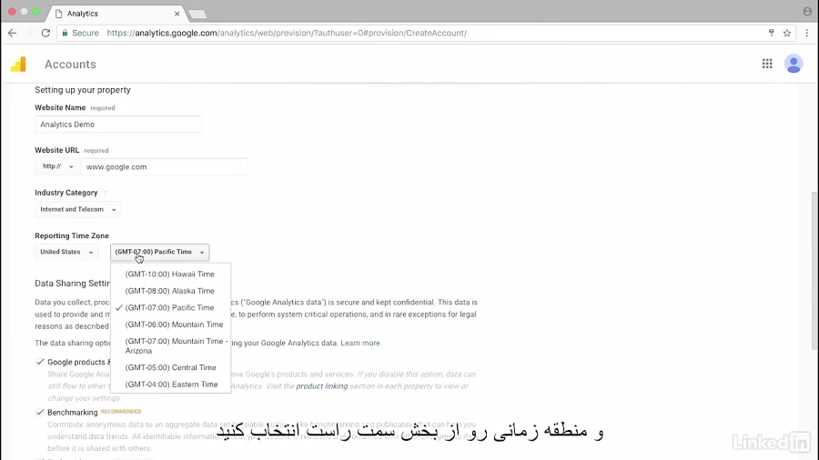Open the product linking link
Screen dimensions: 819x460
pos(322,386)
